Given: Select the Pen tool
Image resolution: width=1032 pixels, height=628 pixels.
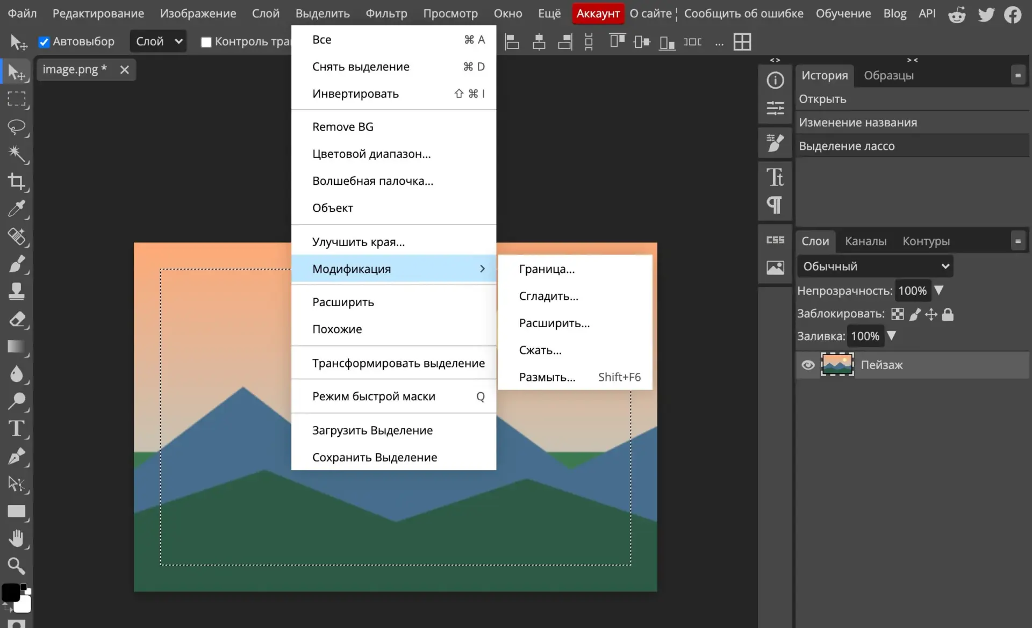Looking at the screenshot, I should (x=16, y=456).
